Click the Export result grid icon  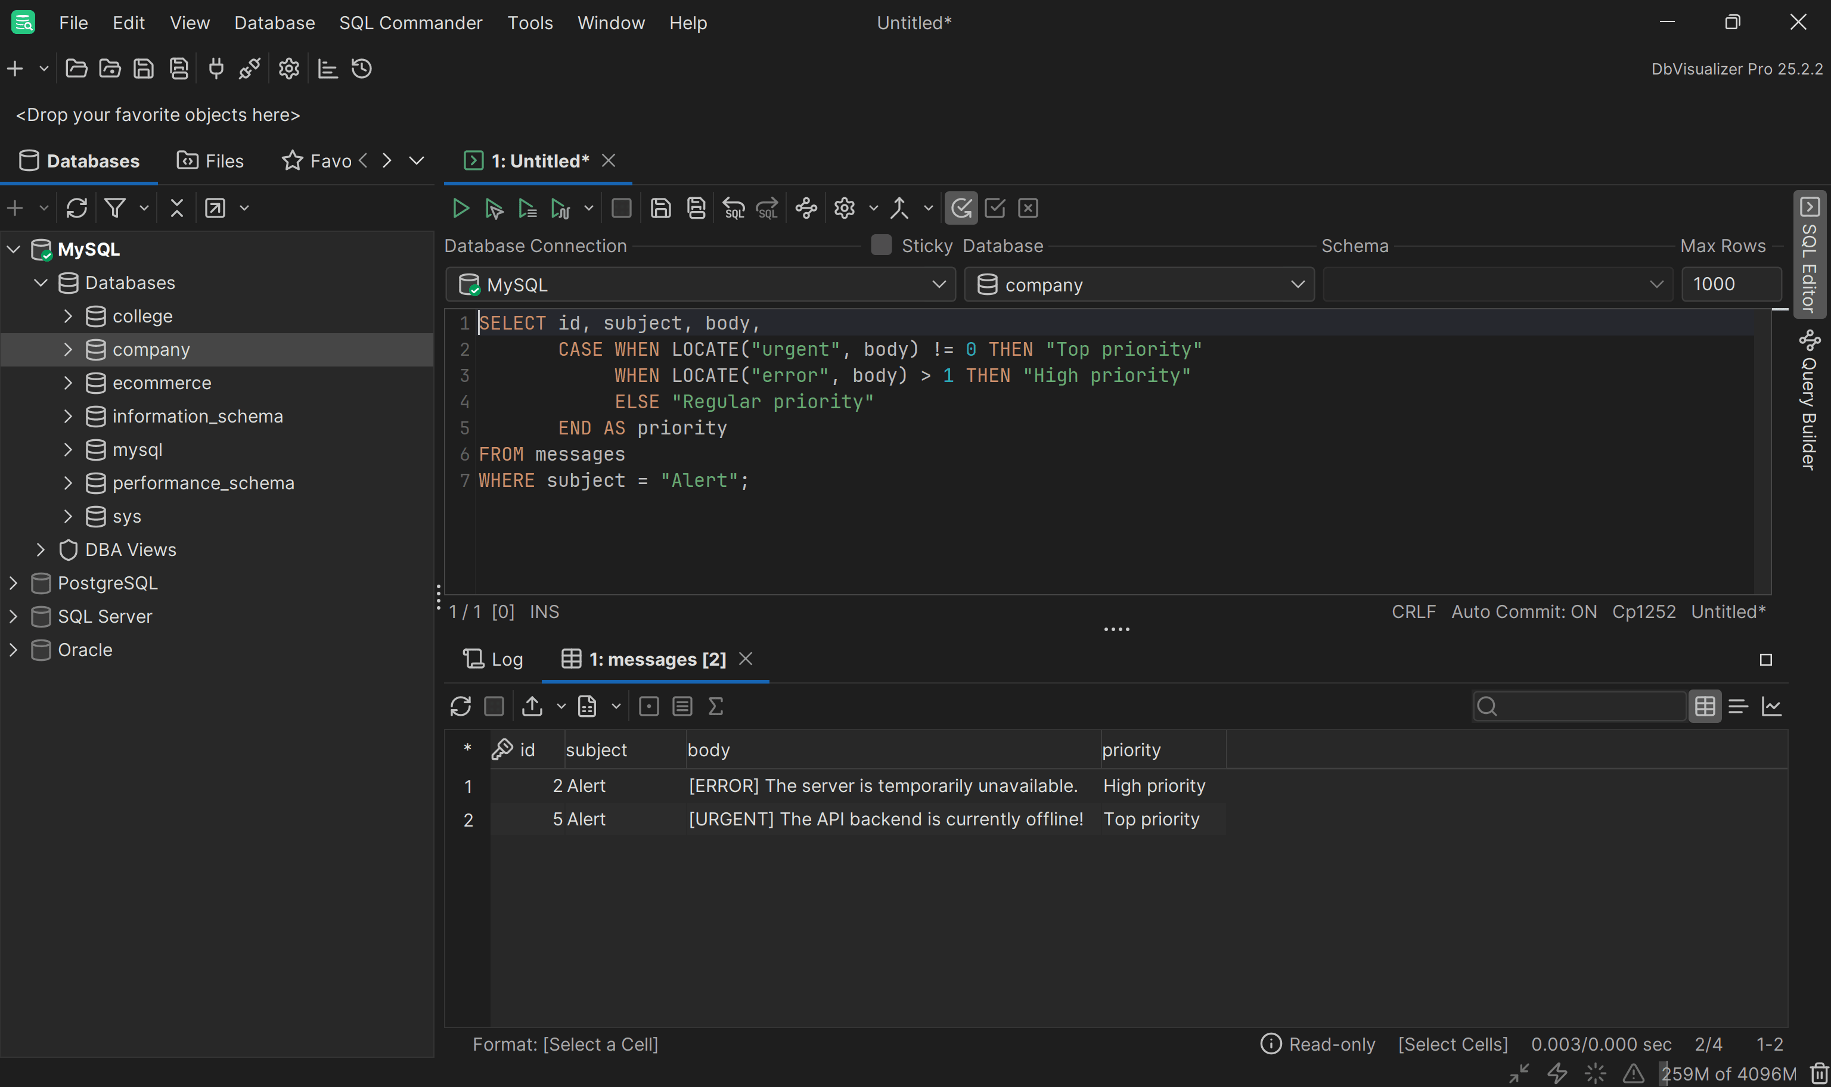(532, 706)
